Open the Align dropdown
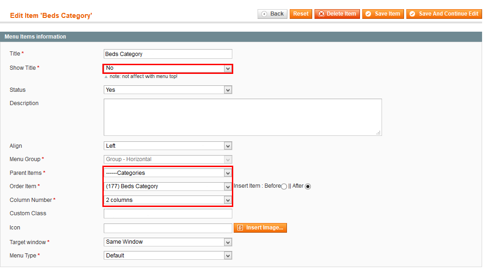 pyautogui.click(x=168, y=146)
